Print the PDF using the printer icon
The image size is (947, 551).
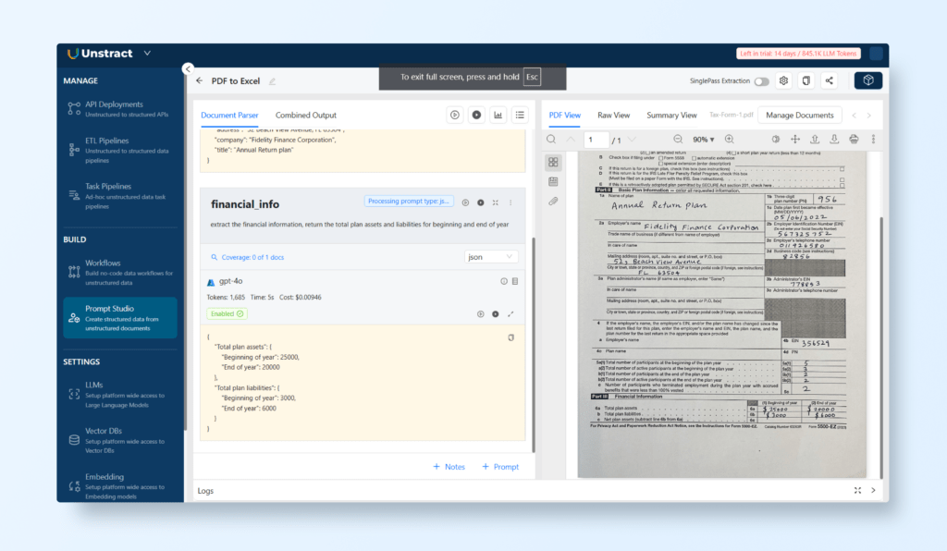point(855,140)
